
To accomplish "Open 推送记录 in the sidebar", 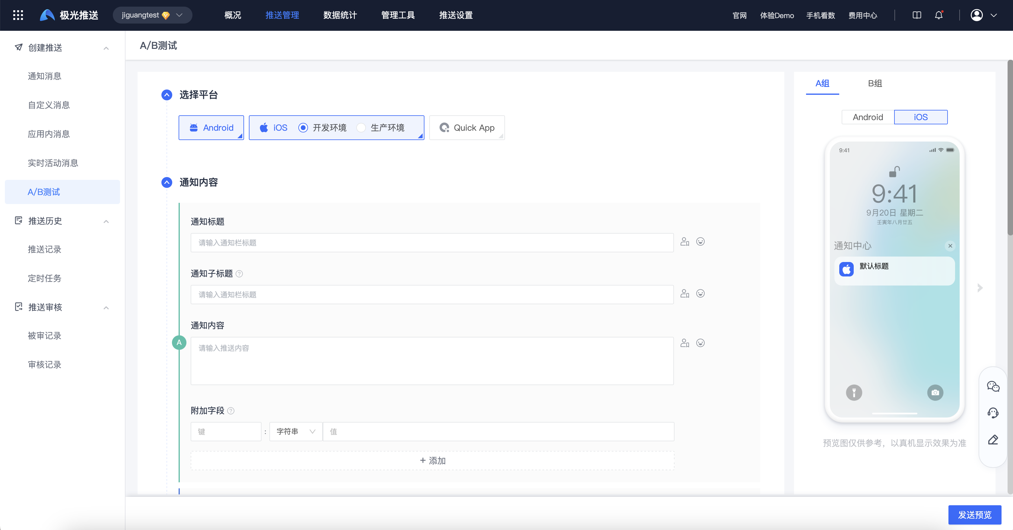I will pos(45,250).
